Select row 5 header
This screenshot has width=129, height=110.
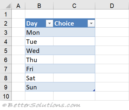(6, 50)
